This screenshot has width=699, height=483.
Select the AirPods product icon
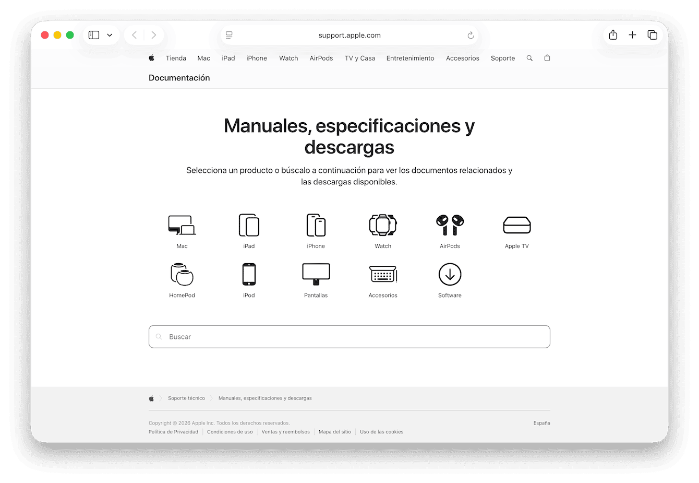(450, 225)
